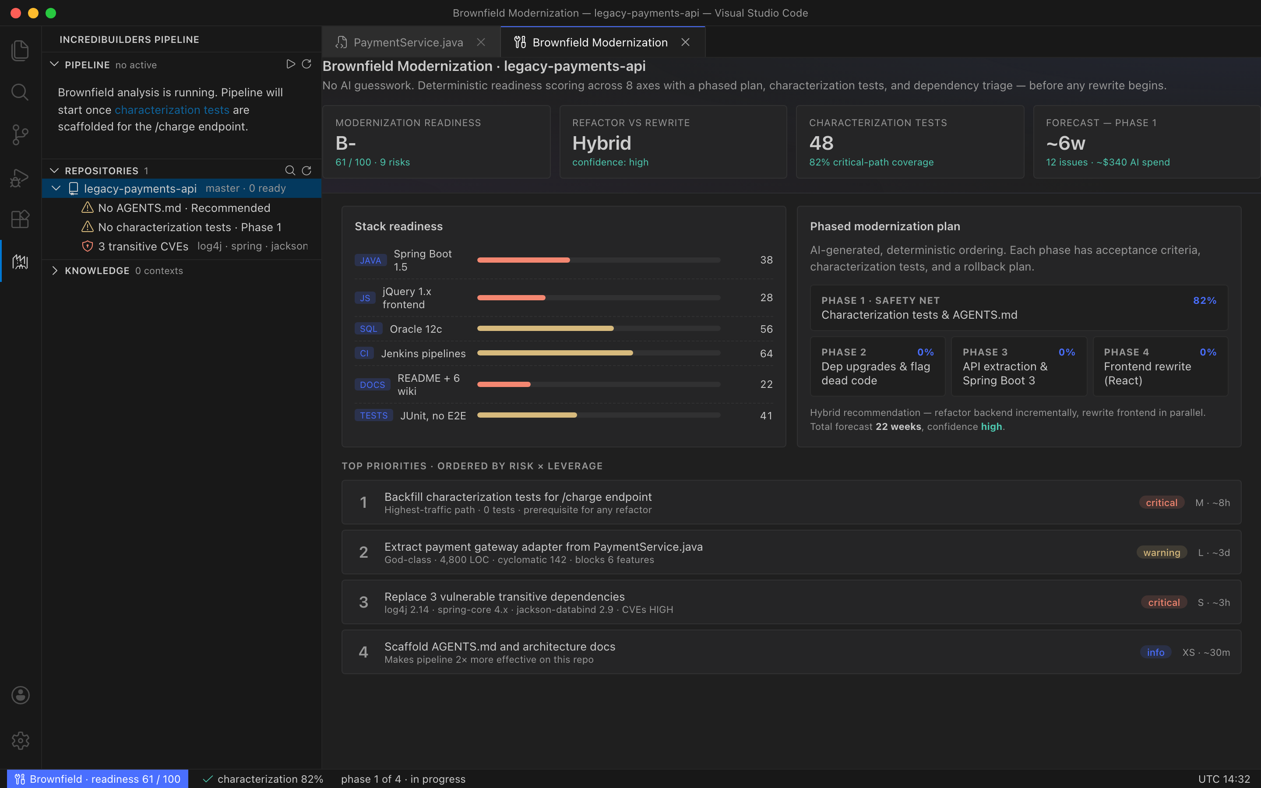Collapse the Repositories section
This screenshot has height=788, width=1261.
[x=54, y=170]
